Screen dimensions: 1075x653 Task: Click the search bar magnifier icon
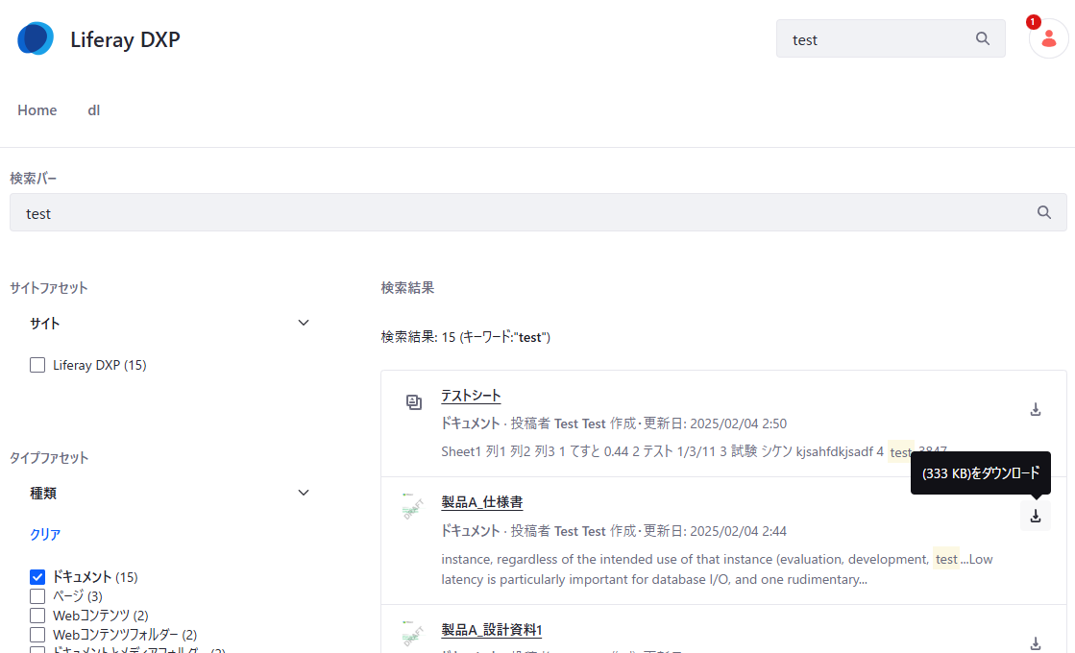1044,213
